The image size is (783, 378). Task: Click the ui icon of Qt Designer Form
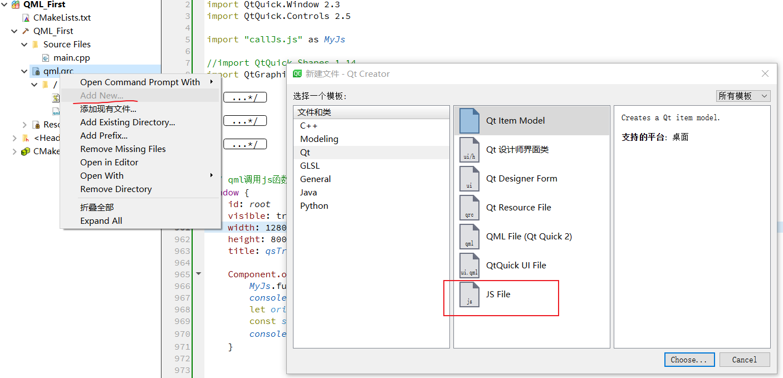[469, 178]
